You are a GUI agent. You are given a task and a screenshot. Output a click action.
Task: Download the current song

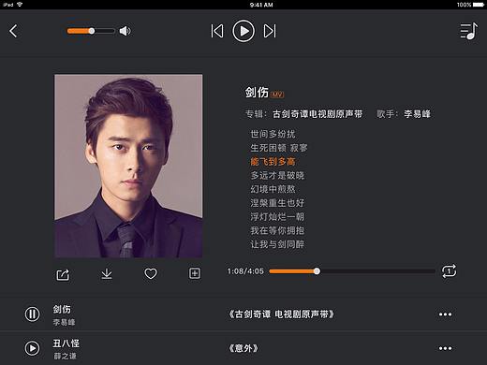click(x=107, y=273)
